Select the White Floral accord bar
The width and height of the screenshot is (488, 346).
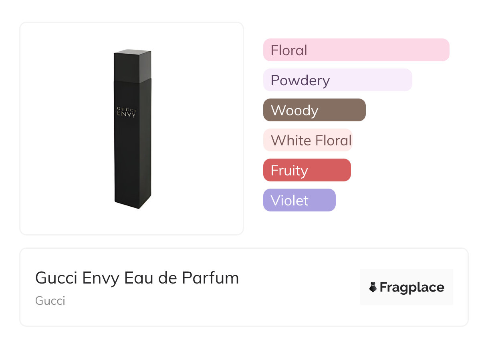click(308, 140)
